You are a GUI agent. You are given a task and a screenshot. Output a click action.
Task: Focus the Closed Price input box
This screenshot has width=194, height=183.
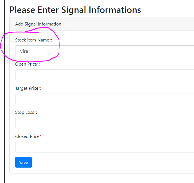pos(105,147)
